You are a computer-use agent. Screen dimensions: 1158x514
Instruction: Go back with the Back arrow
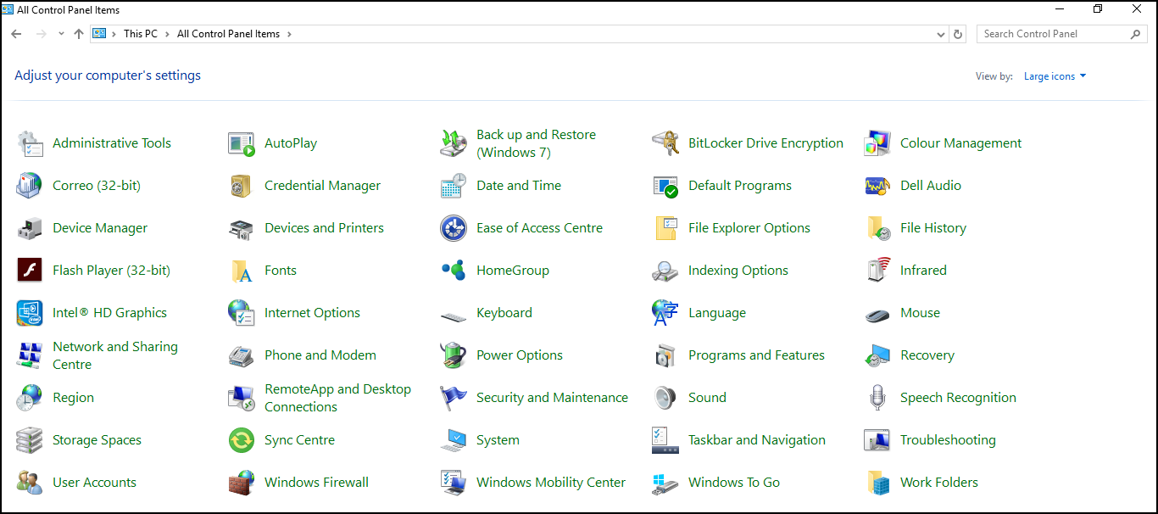tap(16, 34)
